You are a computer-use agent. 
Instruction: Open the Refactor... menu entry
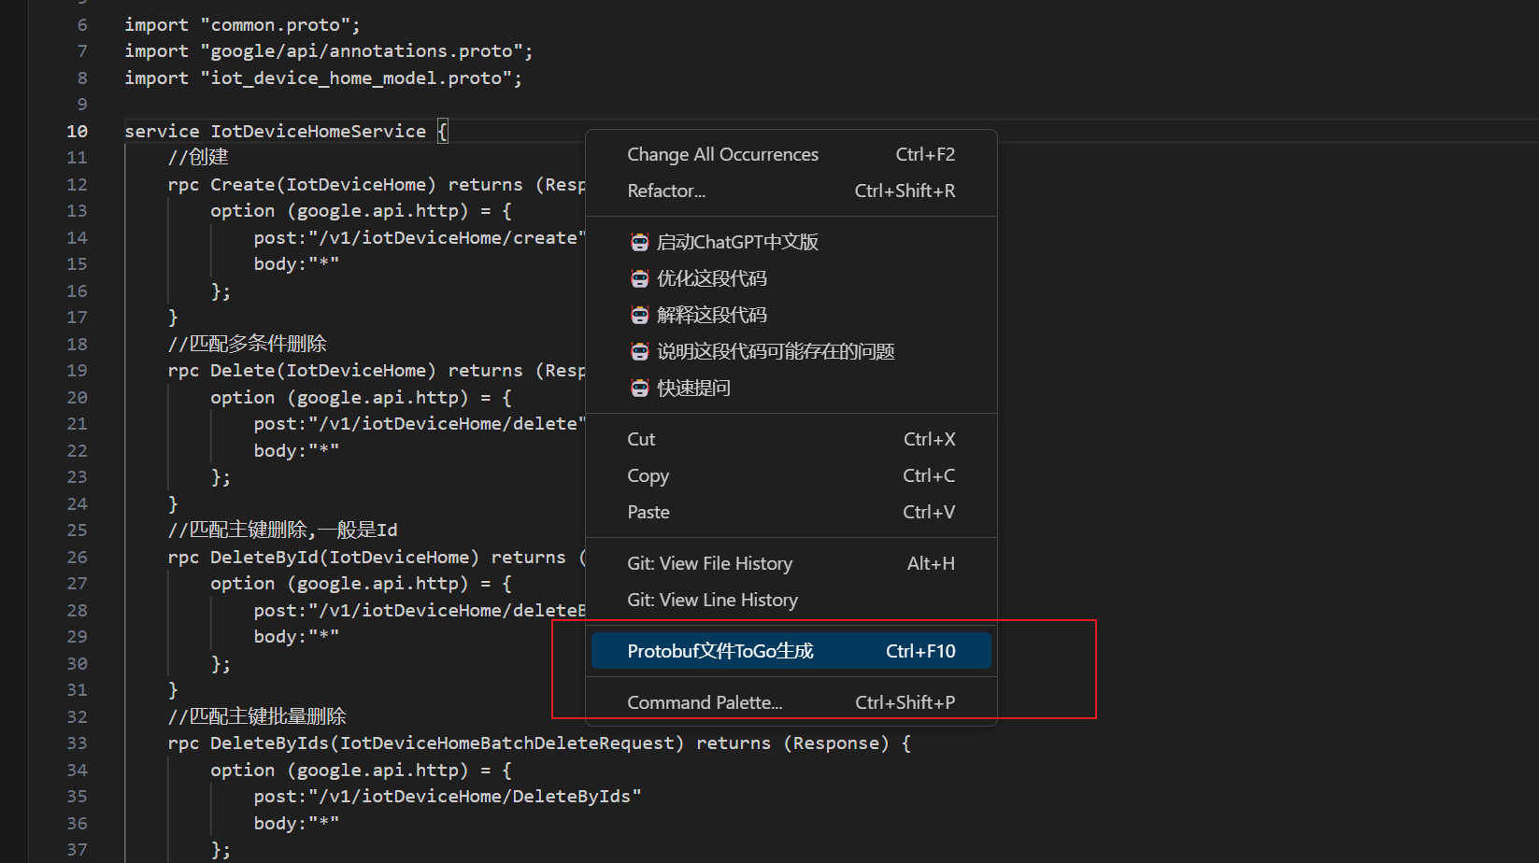click(791, 191)
